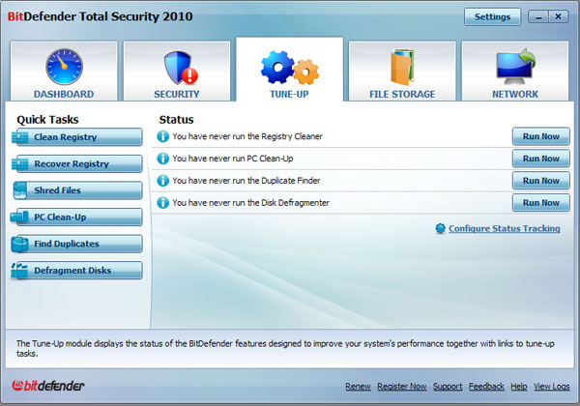Minimize the BitDefender window
Screen dimensions: 580x406
pos(539,17)
